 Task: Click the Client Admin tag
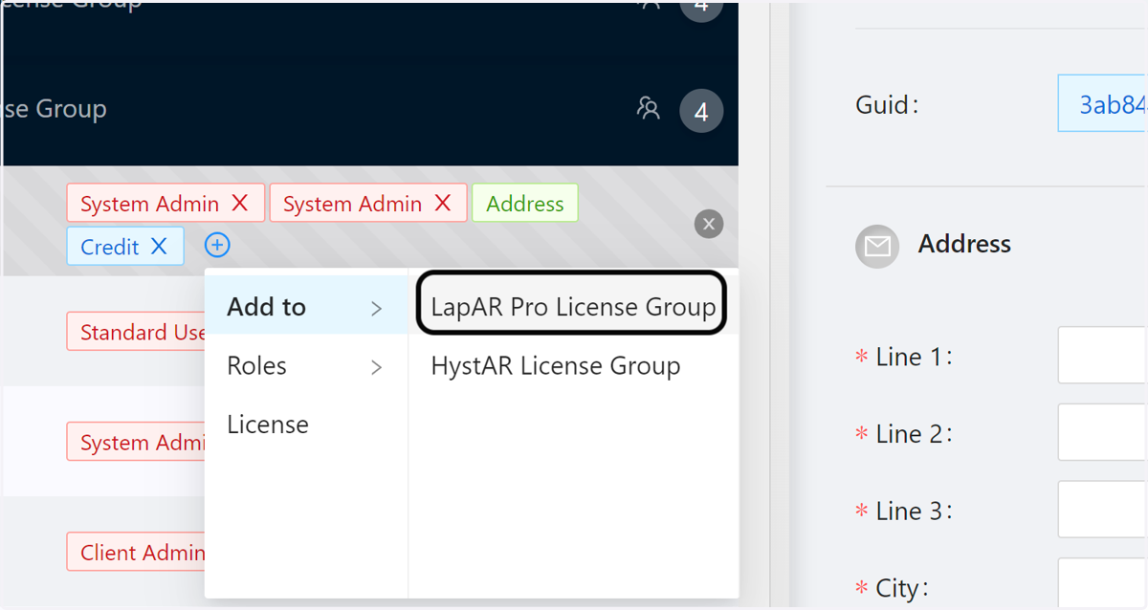[136, 552]
